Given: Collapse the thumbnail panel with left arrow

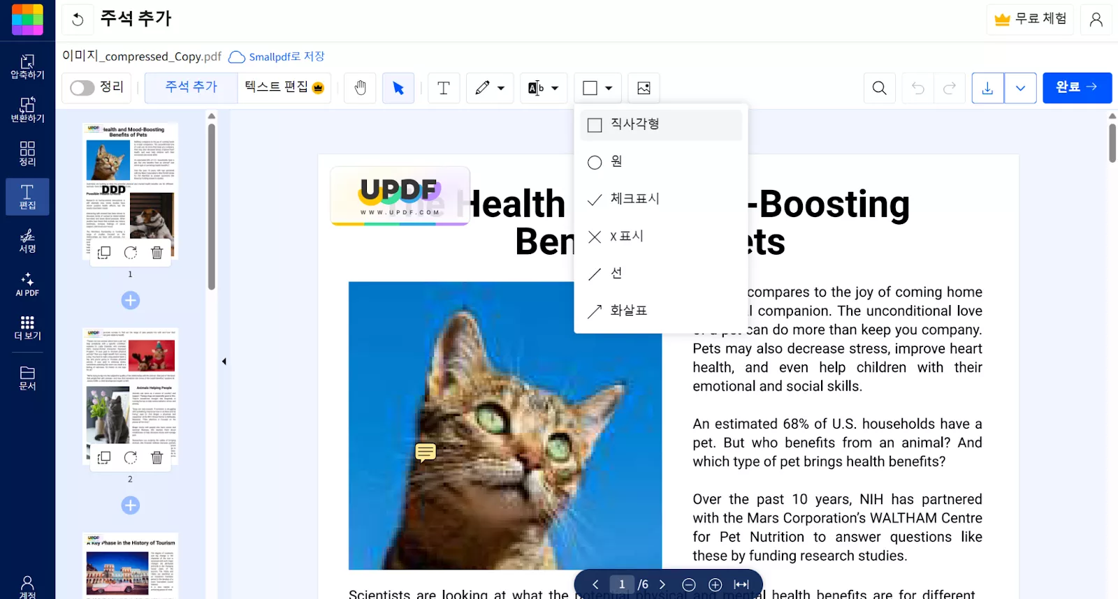Looking at the screenshot, I should 224,362.
